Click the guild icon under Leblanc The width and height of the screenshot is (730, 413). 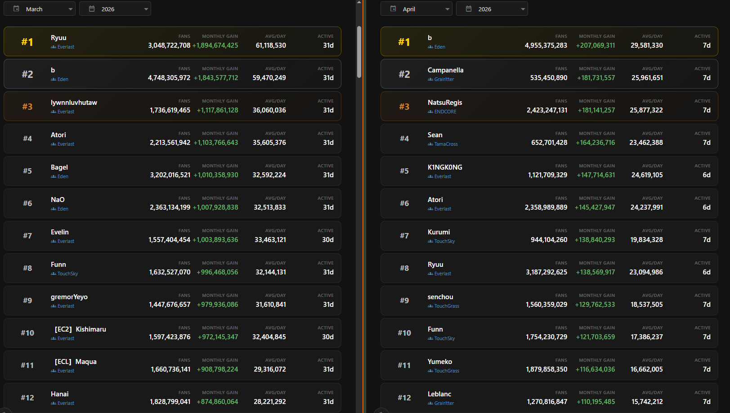click(430, 404)
